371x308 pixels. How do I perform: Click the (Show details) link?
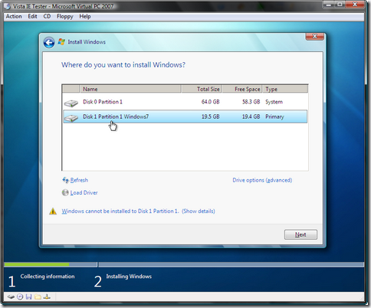pyautogui.click(x=199, y=211)
